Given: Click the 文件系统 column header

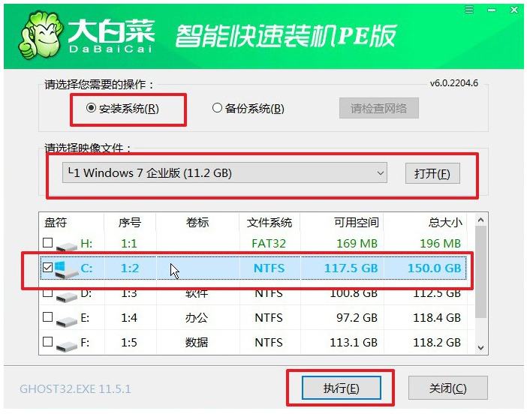Looking at the screenshot, I should [270, 222].
